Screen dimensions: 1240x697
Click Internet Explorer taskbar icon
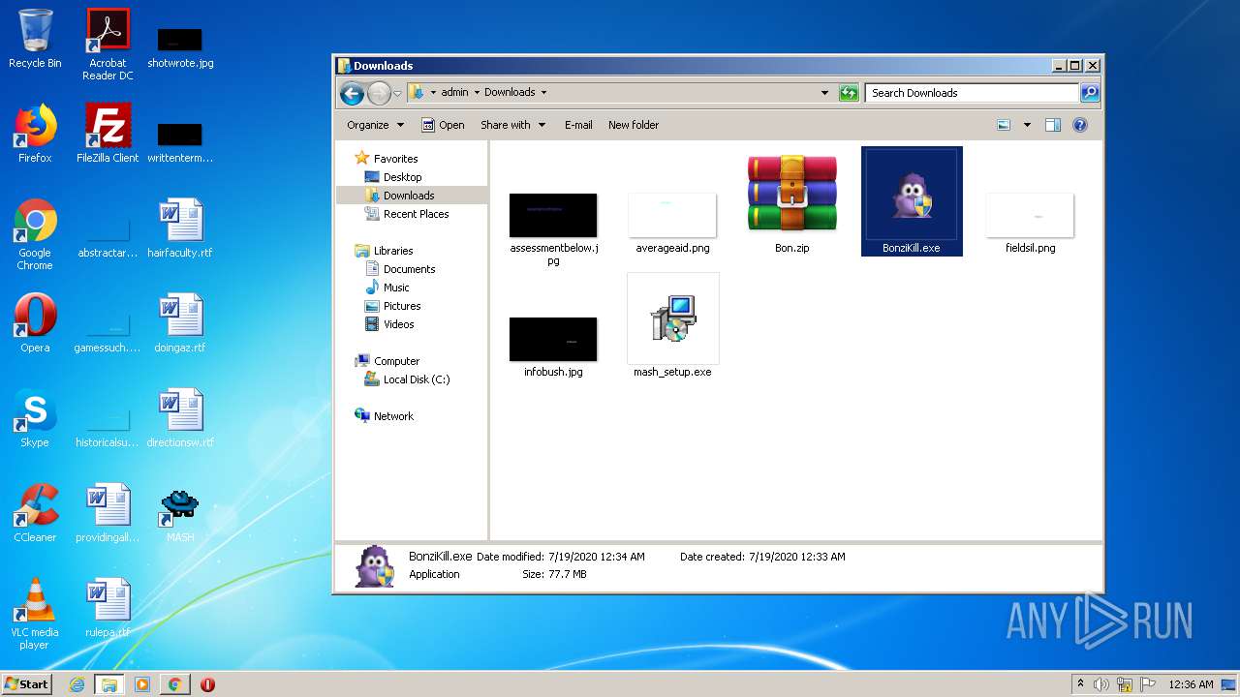click(x=77, y=684)
